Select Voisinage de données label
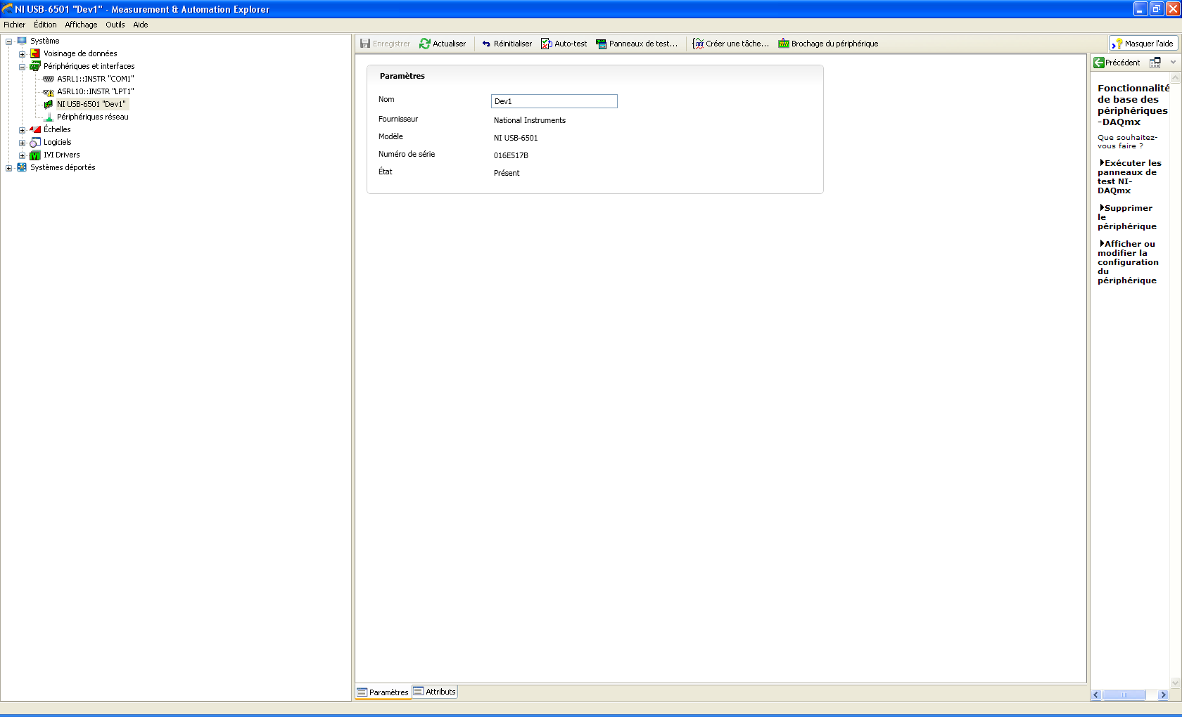The width and height of the screenshot is (1182, 717). (x=80, y=53)
